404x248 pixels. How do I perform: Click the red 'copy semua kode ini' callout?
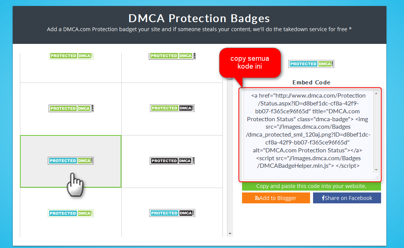250,62
